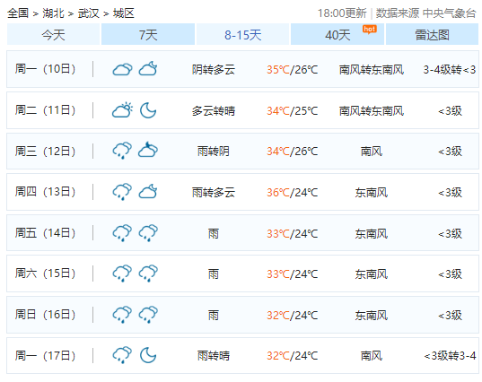Screen dimensions: 482x382
Task: Click daytime rain icon for 周三 (12日)
Action: 122,151
